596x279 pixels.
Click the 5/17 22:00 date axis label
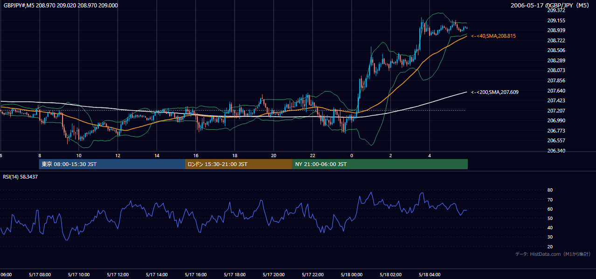pos(313,274)
